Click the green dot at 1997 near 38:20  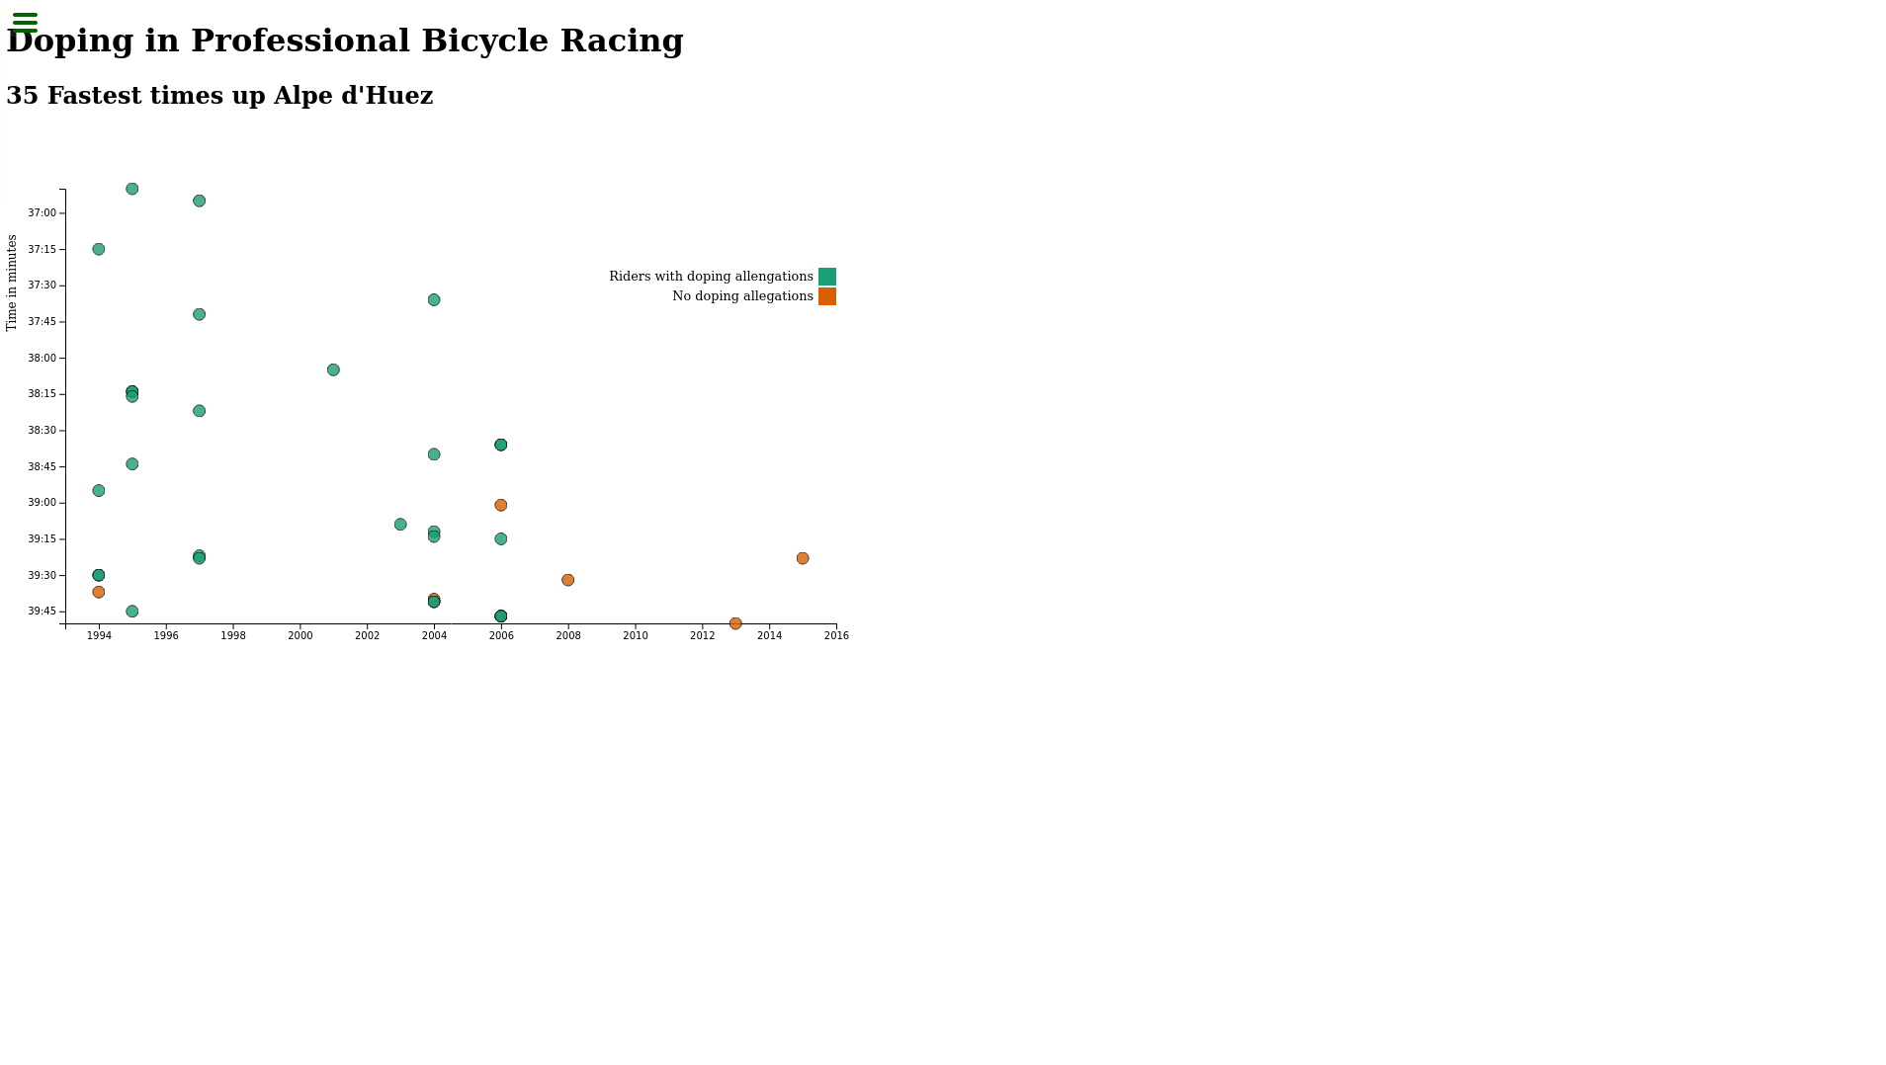click(x=200, y=411)
